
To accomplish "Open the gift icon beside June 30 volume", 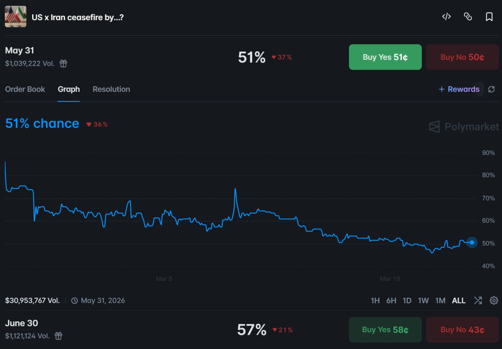I will point(58,336).
